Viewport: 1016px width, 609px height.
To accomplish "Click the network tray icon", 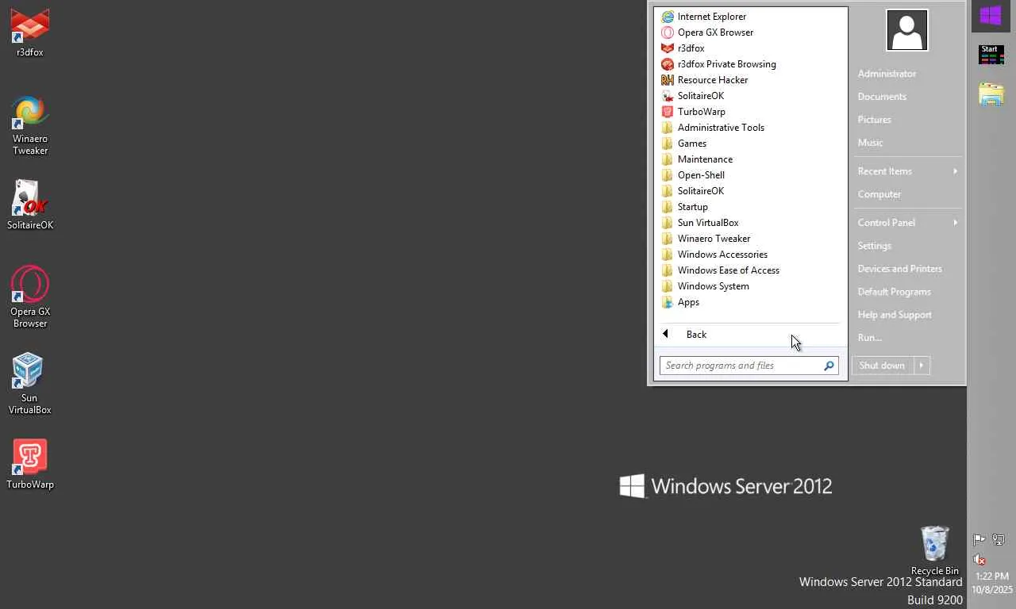I will (x=999, y=540).
